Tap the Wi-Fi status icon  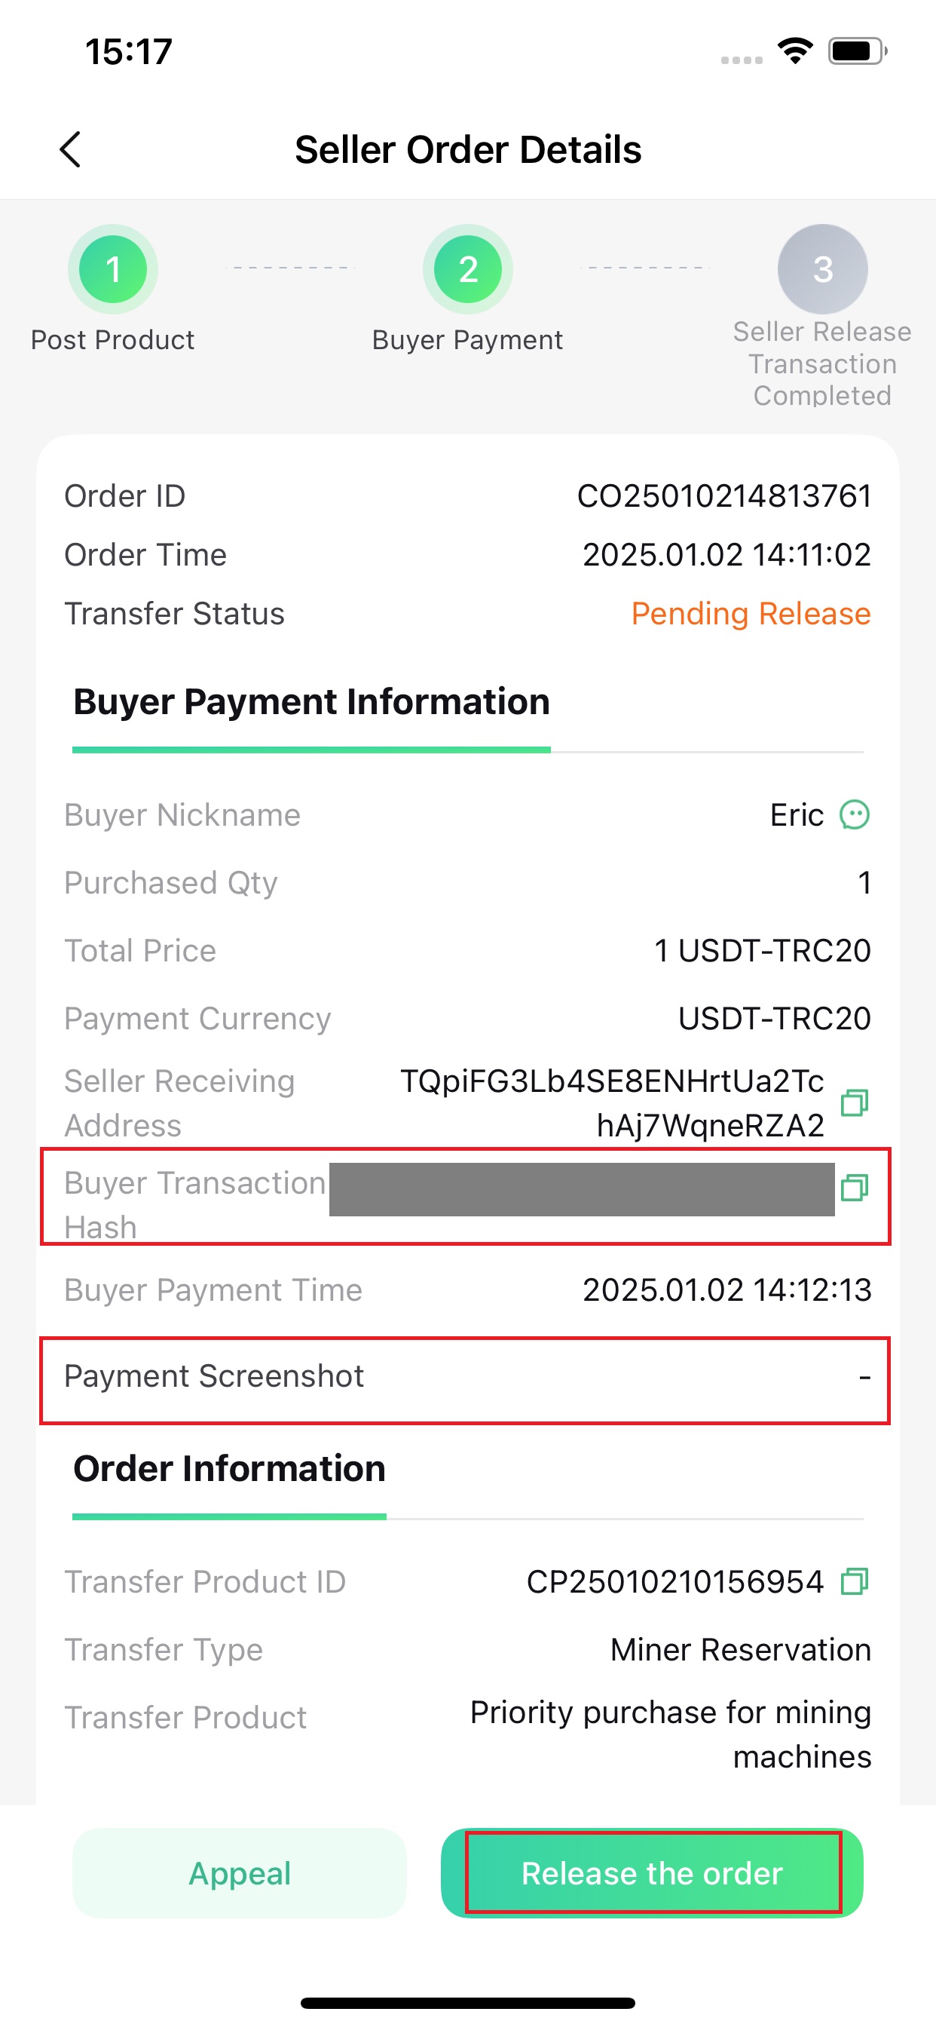click(795, 51)
